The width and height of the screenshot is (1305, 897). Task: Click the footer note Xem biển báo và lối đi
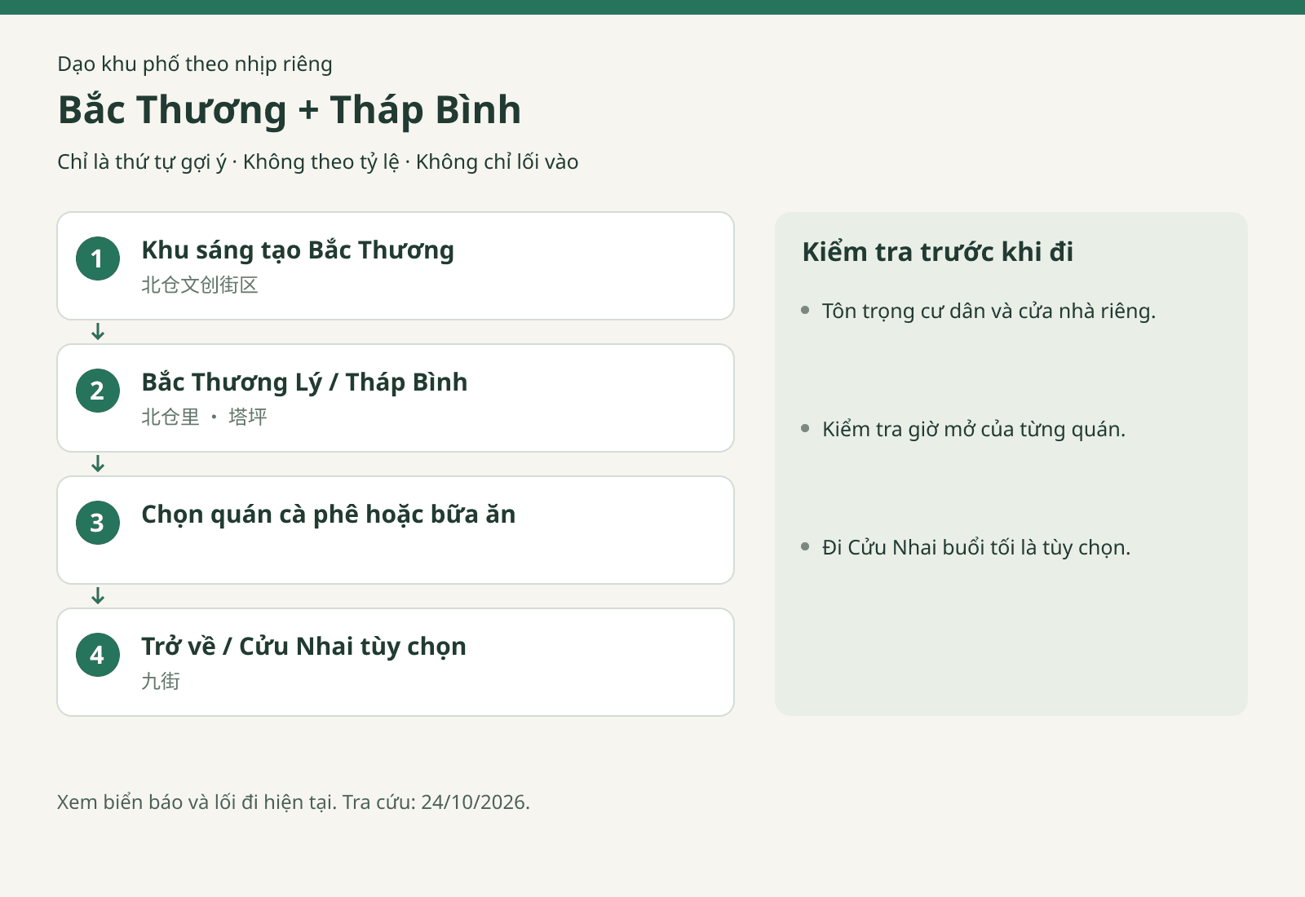[294, 802]
